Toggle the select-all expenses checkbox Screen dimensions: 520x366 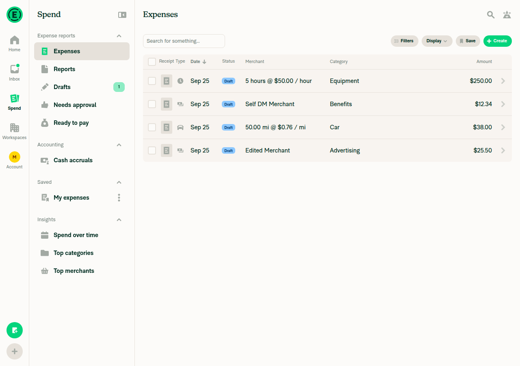(152, 62)
